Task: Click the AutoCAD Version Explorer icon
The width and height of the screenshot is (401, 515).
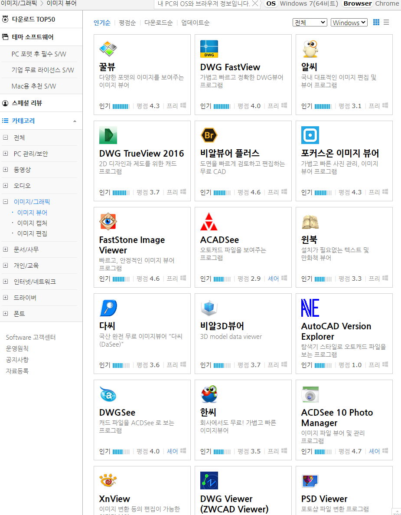Action: pos(310,308)
